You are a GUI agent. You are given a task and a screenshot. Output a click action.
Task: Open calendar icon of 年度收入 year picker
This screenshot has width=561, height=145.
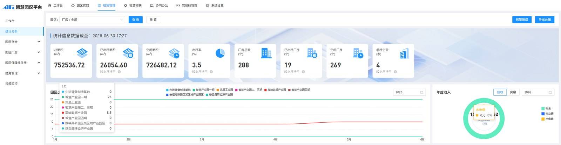click(550, 92)
